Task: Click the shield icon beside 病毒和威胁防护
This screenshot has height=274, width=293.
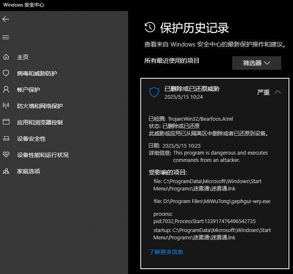Action: (6, 73)
